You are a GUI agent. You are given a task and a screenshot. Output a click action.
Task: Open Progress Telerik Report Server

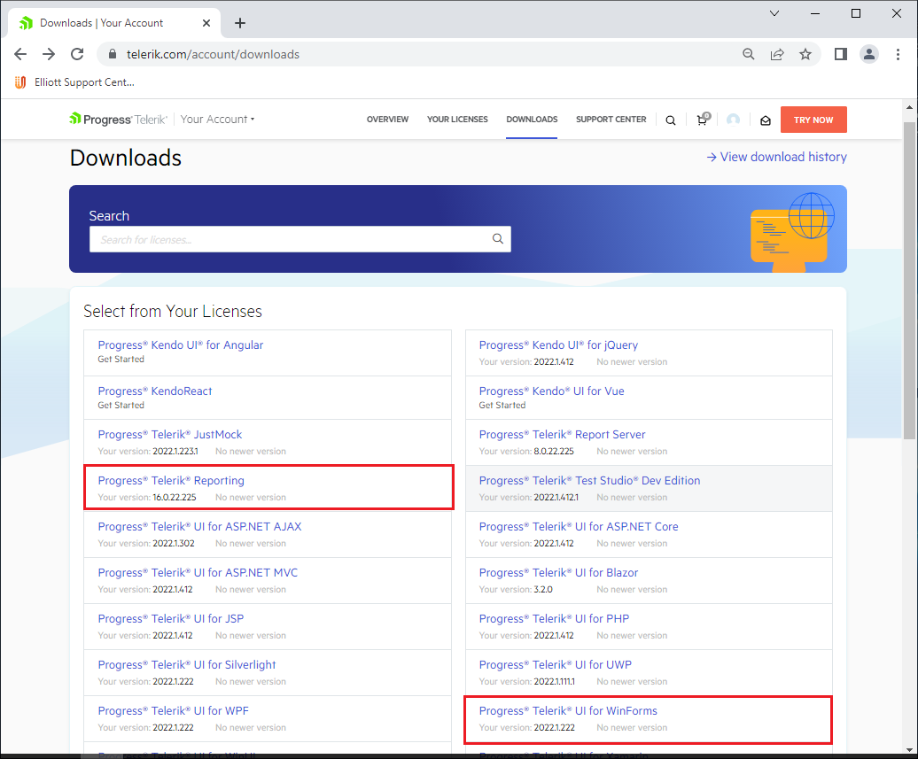[x=562, y=435]
